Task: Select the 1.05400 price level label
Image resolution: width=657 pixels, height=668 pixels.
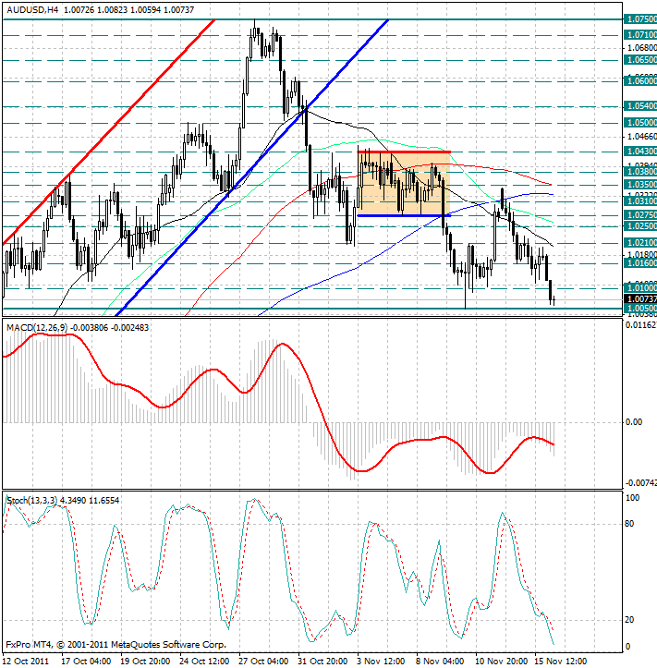Action: (640, 105)
